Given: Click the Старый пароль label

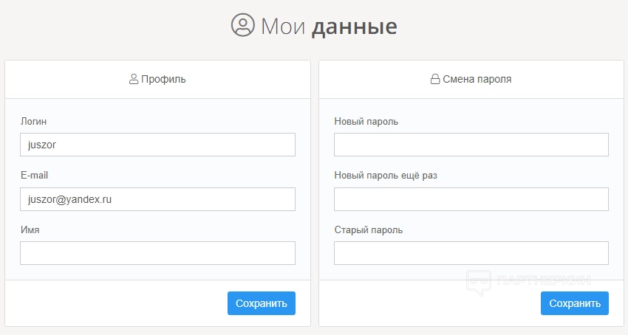Looking at the screenshot, I should [x=368, y=230].
